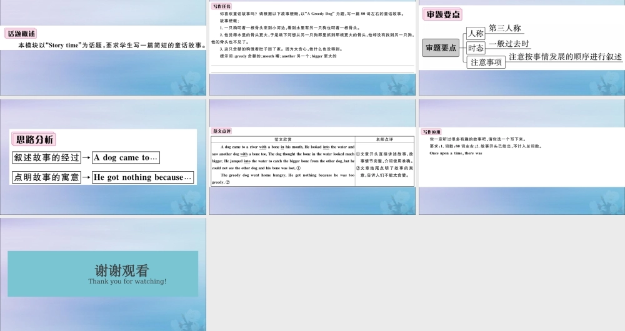Screen dimensions: 625x331
Task: Click the 话题概述 heading label
Action: (21, 34)
